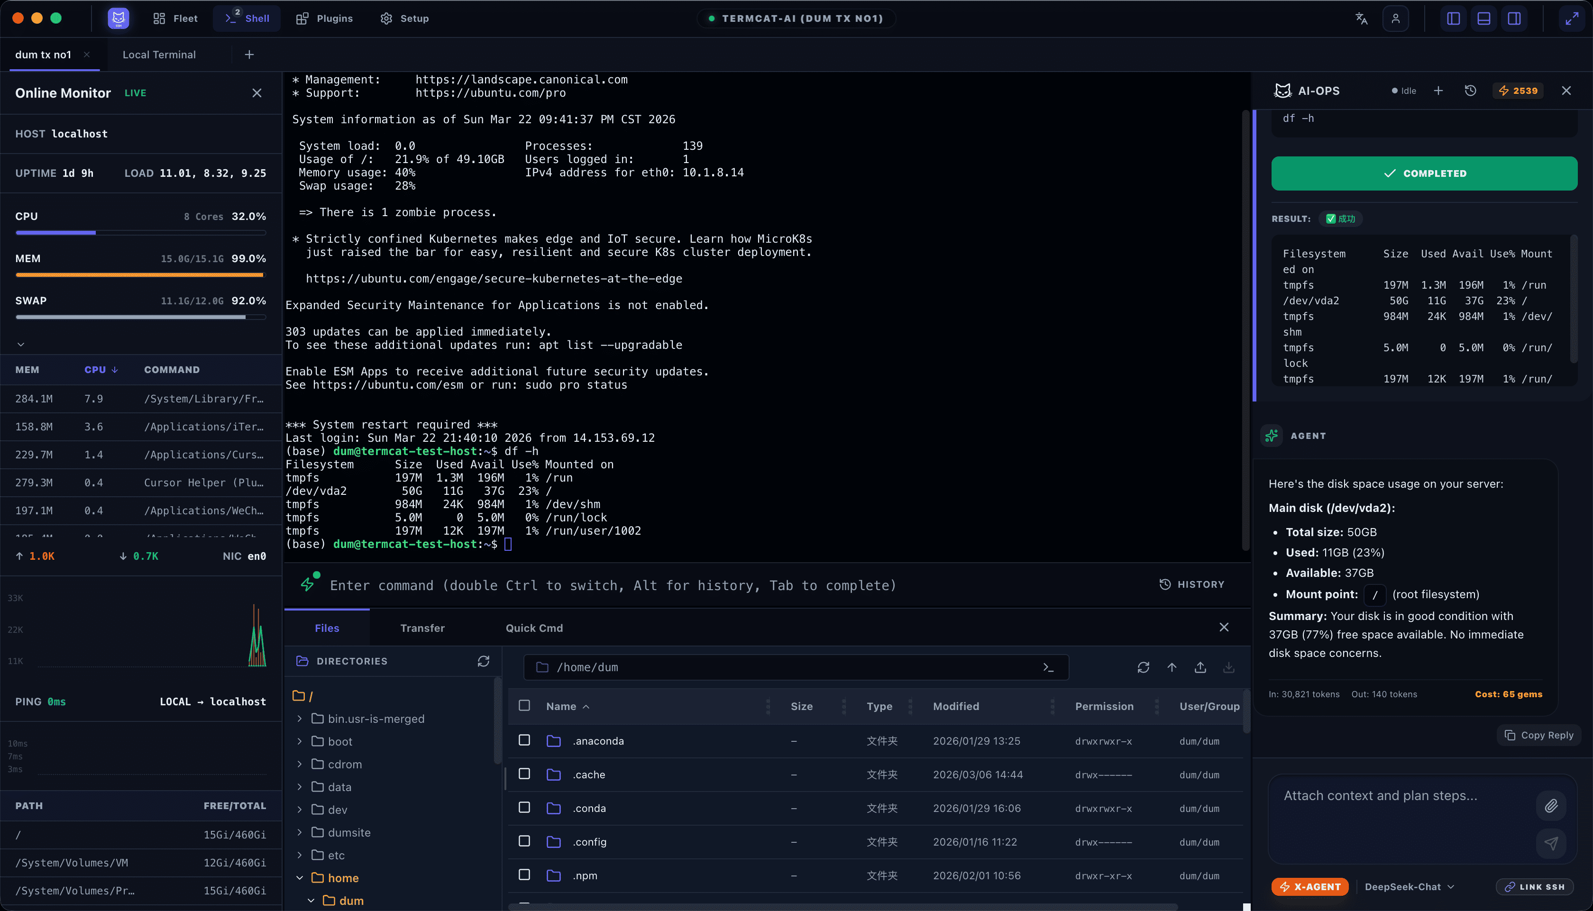1593x911 pixels.
Task: Check the .anaconda folder checkbox
Action: point(524,740)
